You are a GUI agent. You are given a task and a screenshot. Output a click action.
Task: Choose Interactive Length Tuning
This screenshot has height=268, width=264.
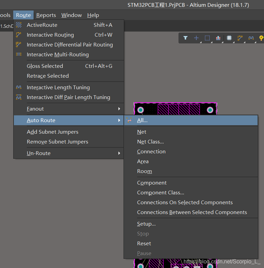[x=69, y=87]
